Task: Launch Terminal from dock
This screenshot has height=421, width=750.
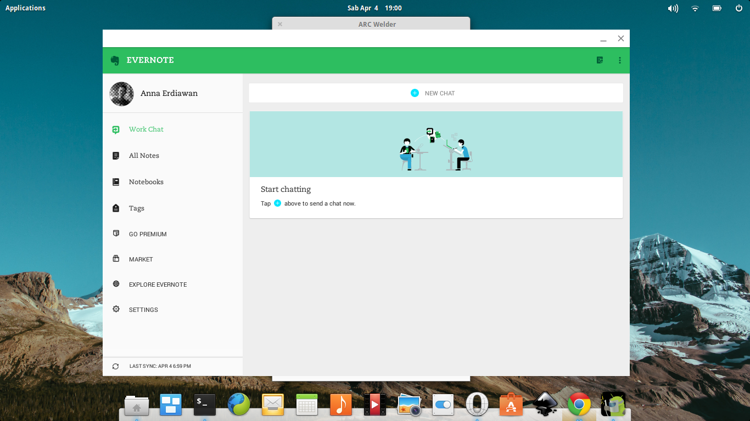Action: (205, 405)
